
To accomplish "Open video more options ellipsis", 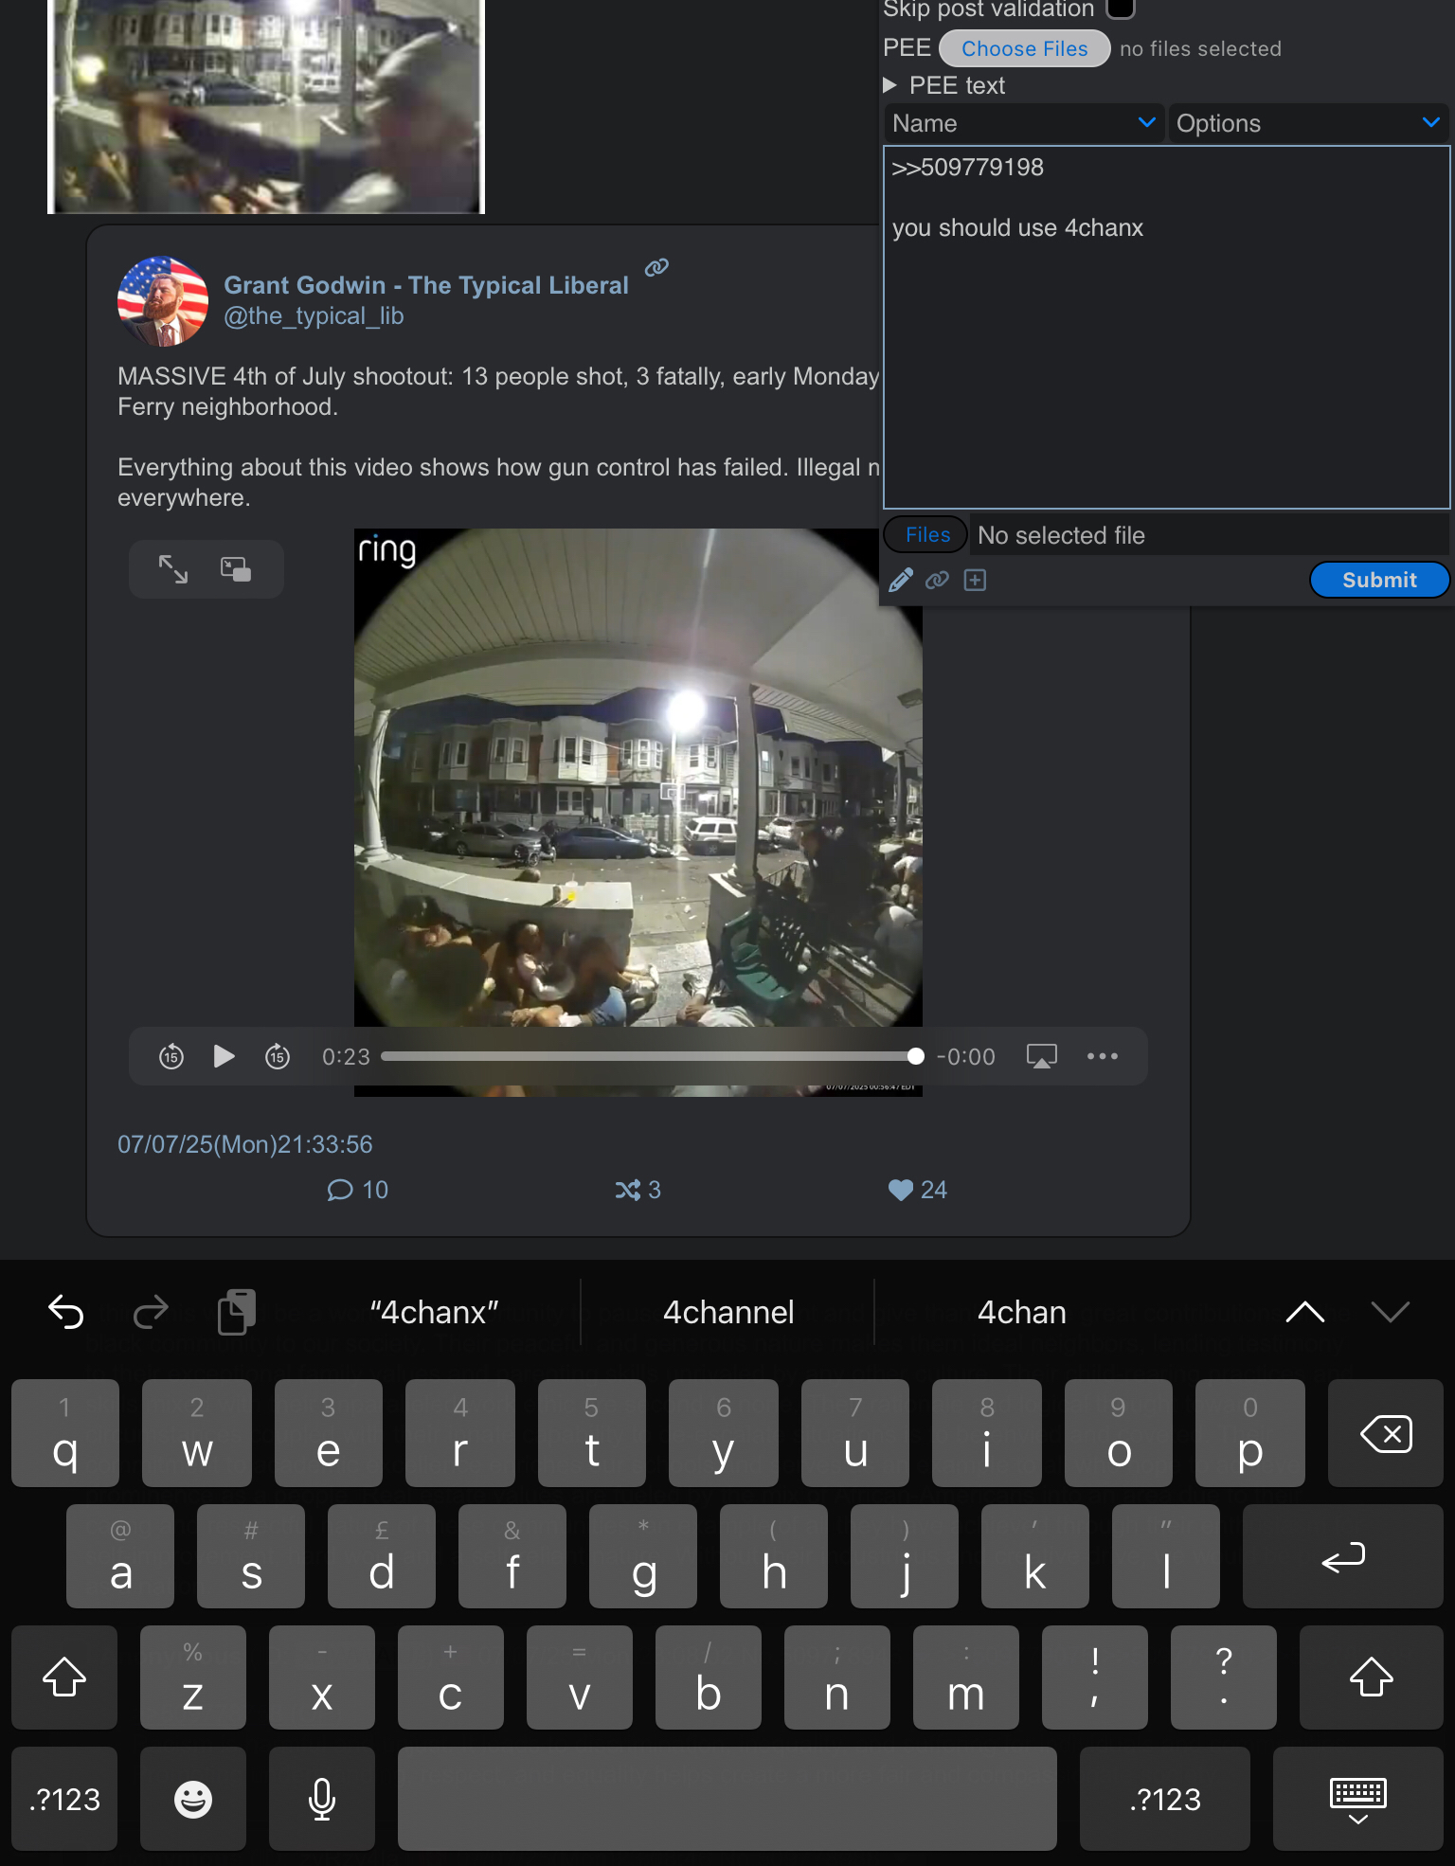I will [1103, 1056].
